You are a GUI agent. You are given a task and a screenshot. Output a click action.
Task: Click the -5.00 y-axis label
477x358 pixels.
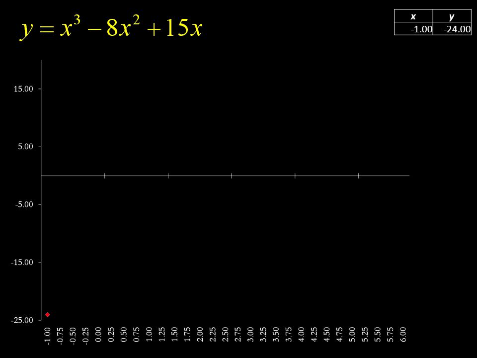point(24,204)
